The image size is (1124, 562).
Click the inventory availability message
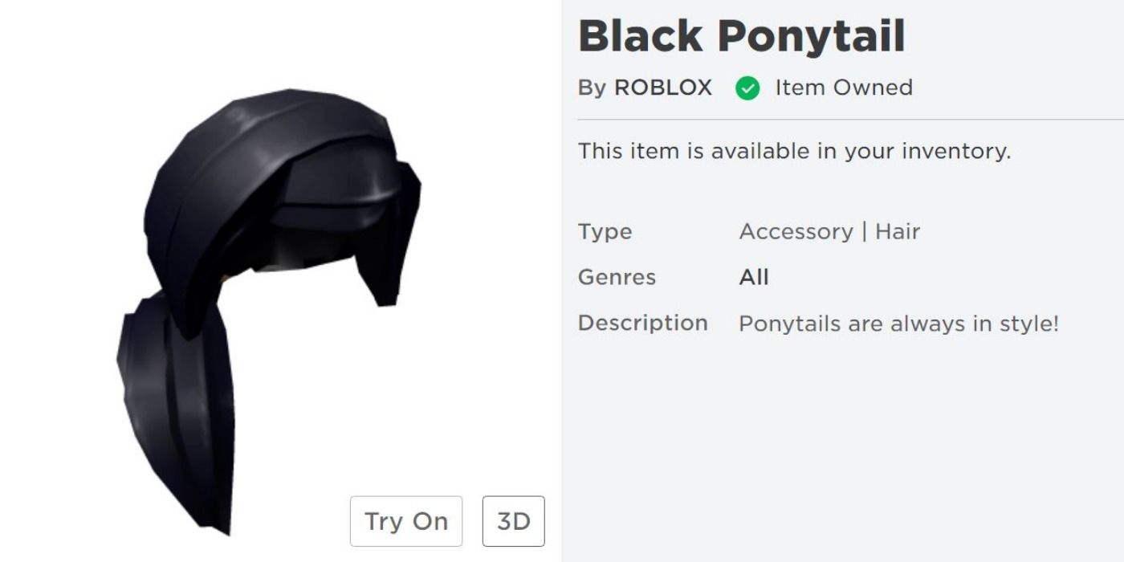pyautogui.click(x=794, y=151)
